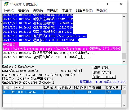Screen dimensions: 129x110
Task: Click the 最高人数 column header
Action: (113, 88)
